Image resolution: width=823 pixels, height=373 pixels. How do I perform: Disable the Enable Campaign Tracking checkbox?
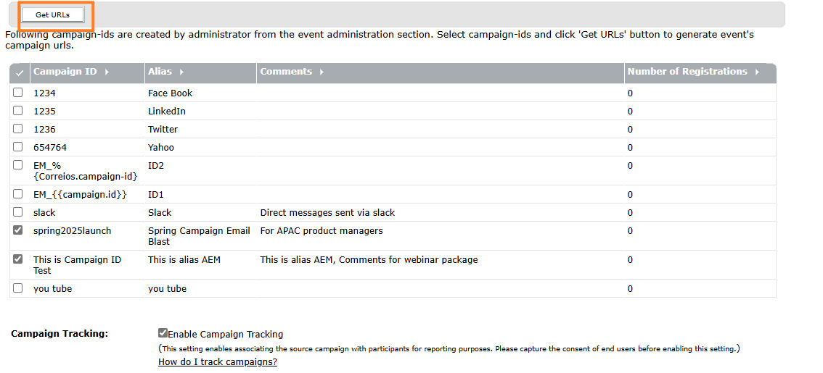coord(163,334)
